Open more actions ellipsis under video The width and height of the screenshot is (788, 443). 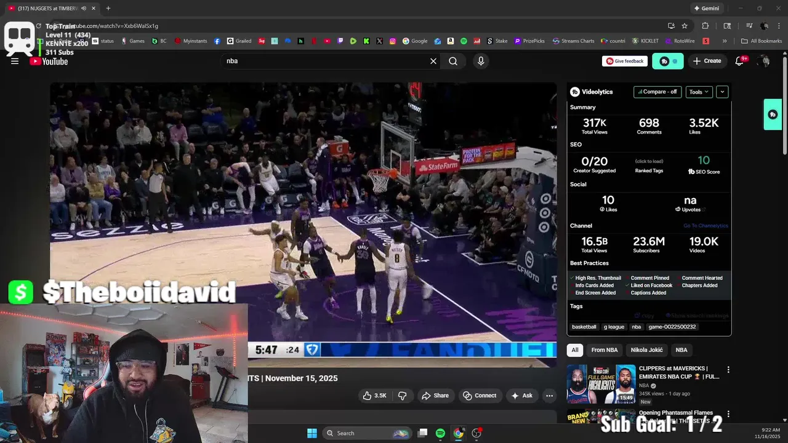tap(550, 396)
